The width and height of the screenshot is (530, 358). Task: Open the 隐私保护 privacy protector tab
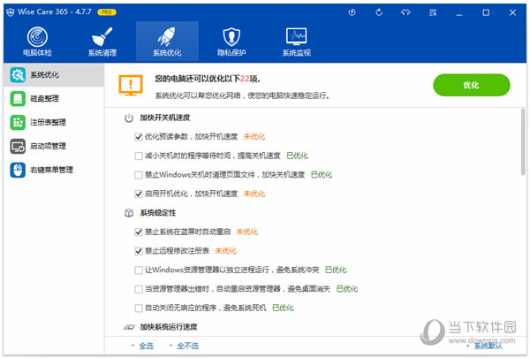coord(231,42)
